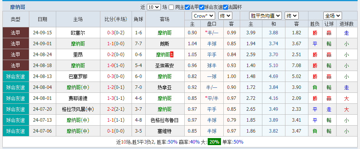Click the 热拿亚 away team name
Screen dimensions: 360x149
tap(165, 87)
